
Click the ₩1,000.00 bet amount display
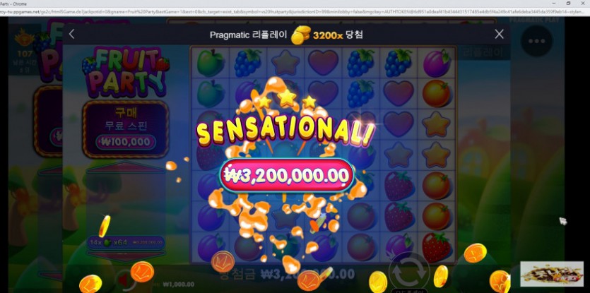click(x=178, y=285)
